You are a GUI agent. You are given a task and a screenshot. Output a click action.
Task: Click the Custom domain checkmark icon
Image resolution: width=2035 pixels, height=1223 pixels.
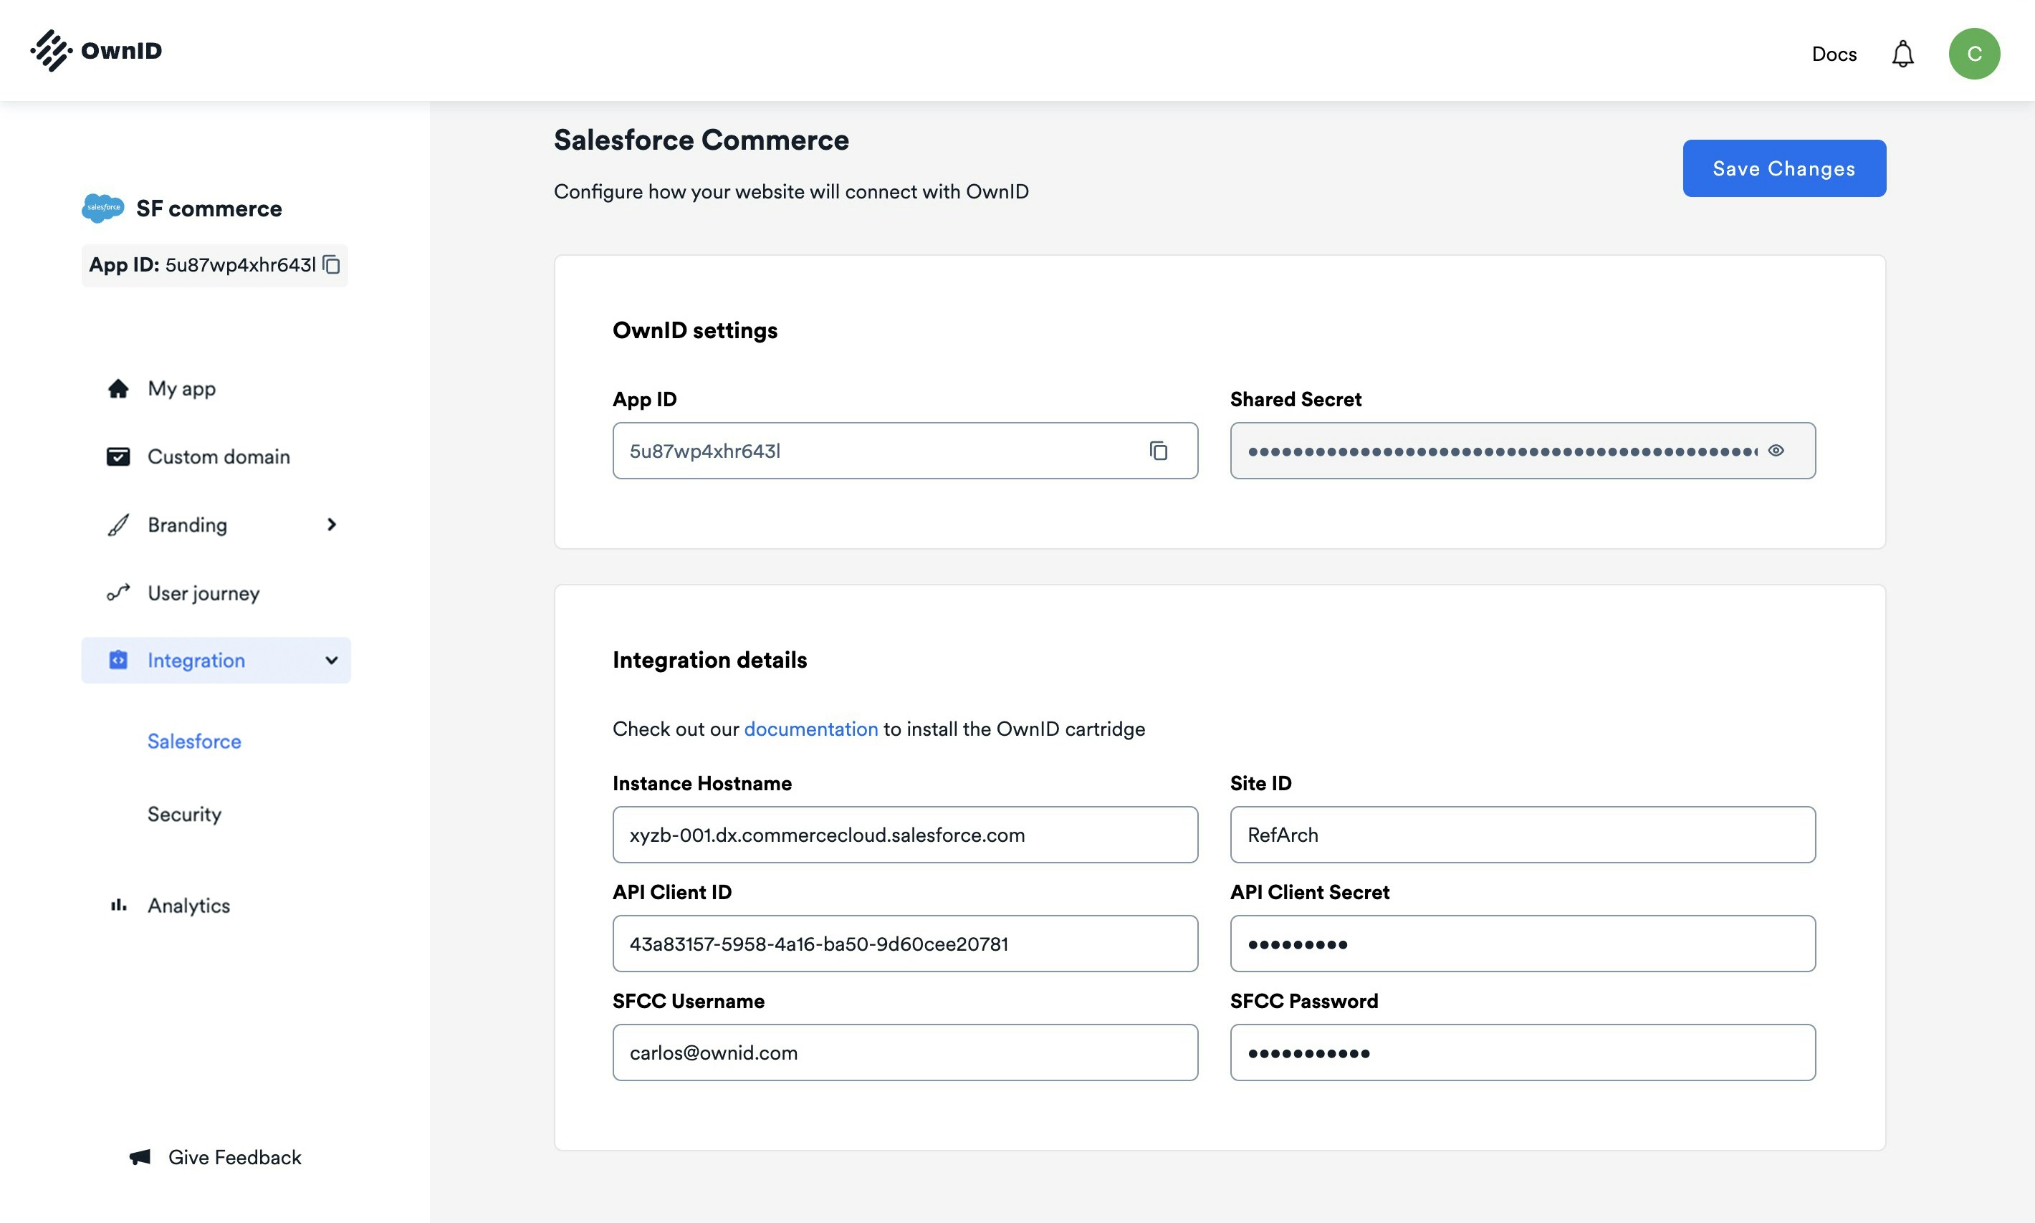[x=118, y=456]
